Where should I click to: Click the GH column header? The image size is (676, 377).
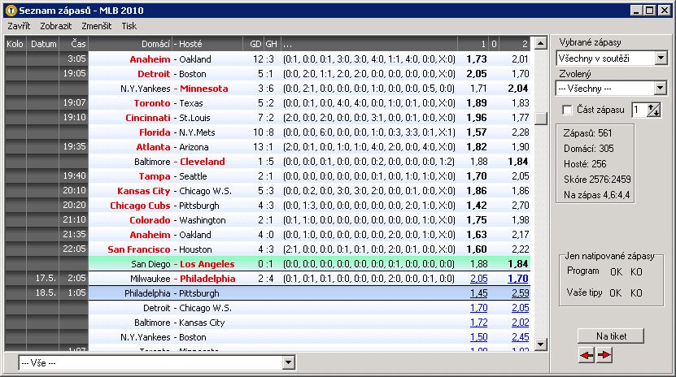[272, 44]
